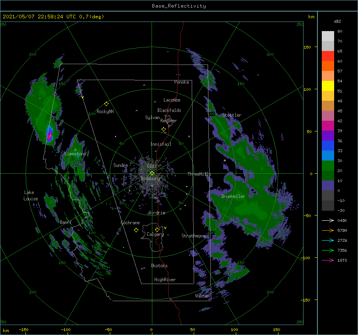Select the yellow radar-site diamond at map center
The height and width of the screenshot is (335, 358).
(152, 173)
